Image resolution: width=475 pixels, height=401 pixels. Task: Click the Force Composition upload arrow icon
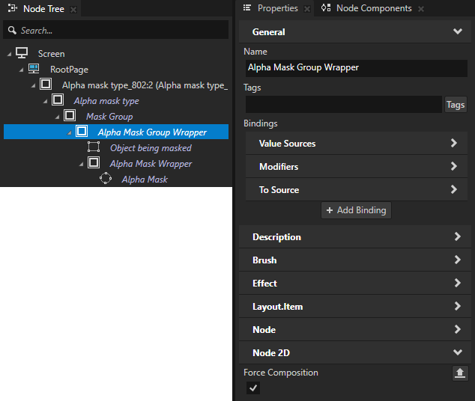click(460, 373)
